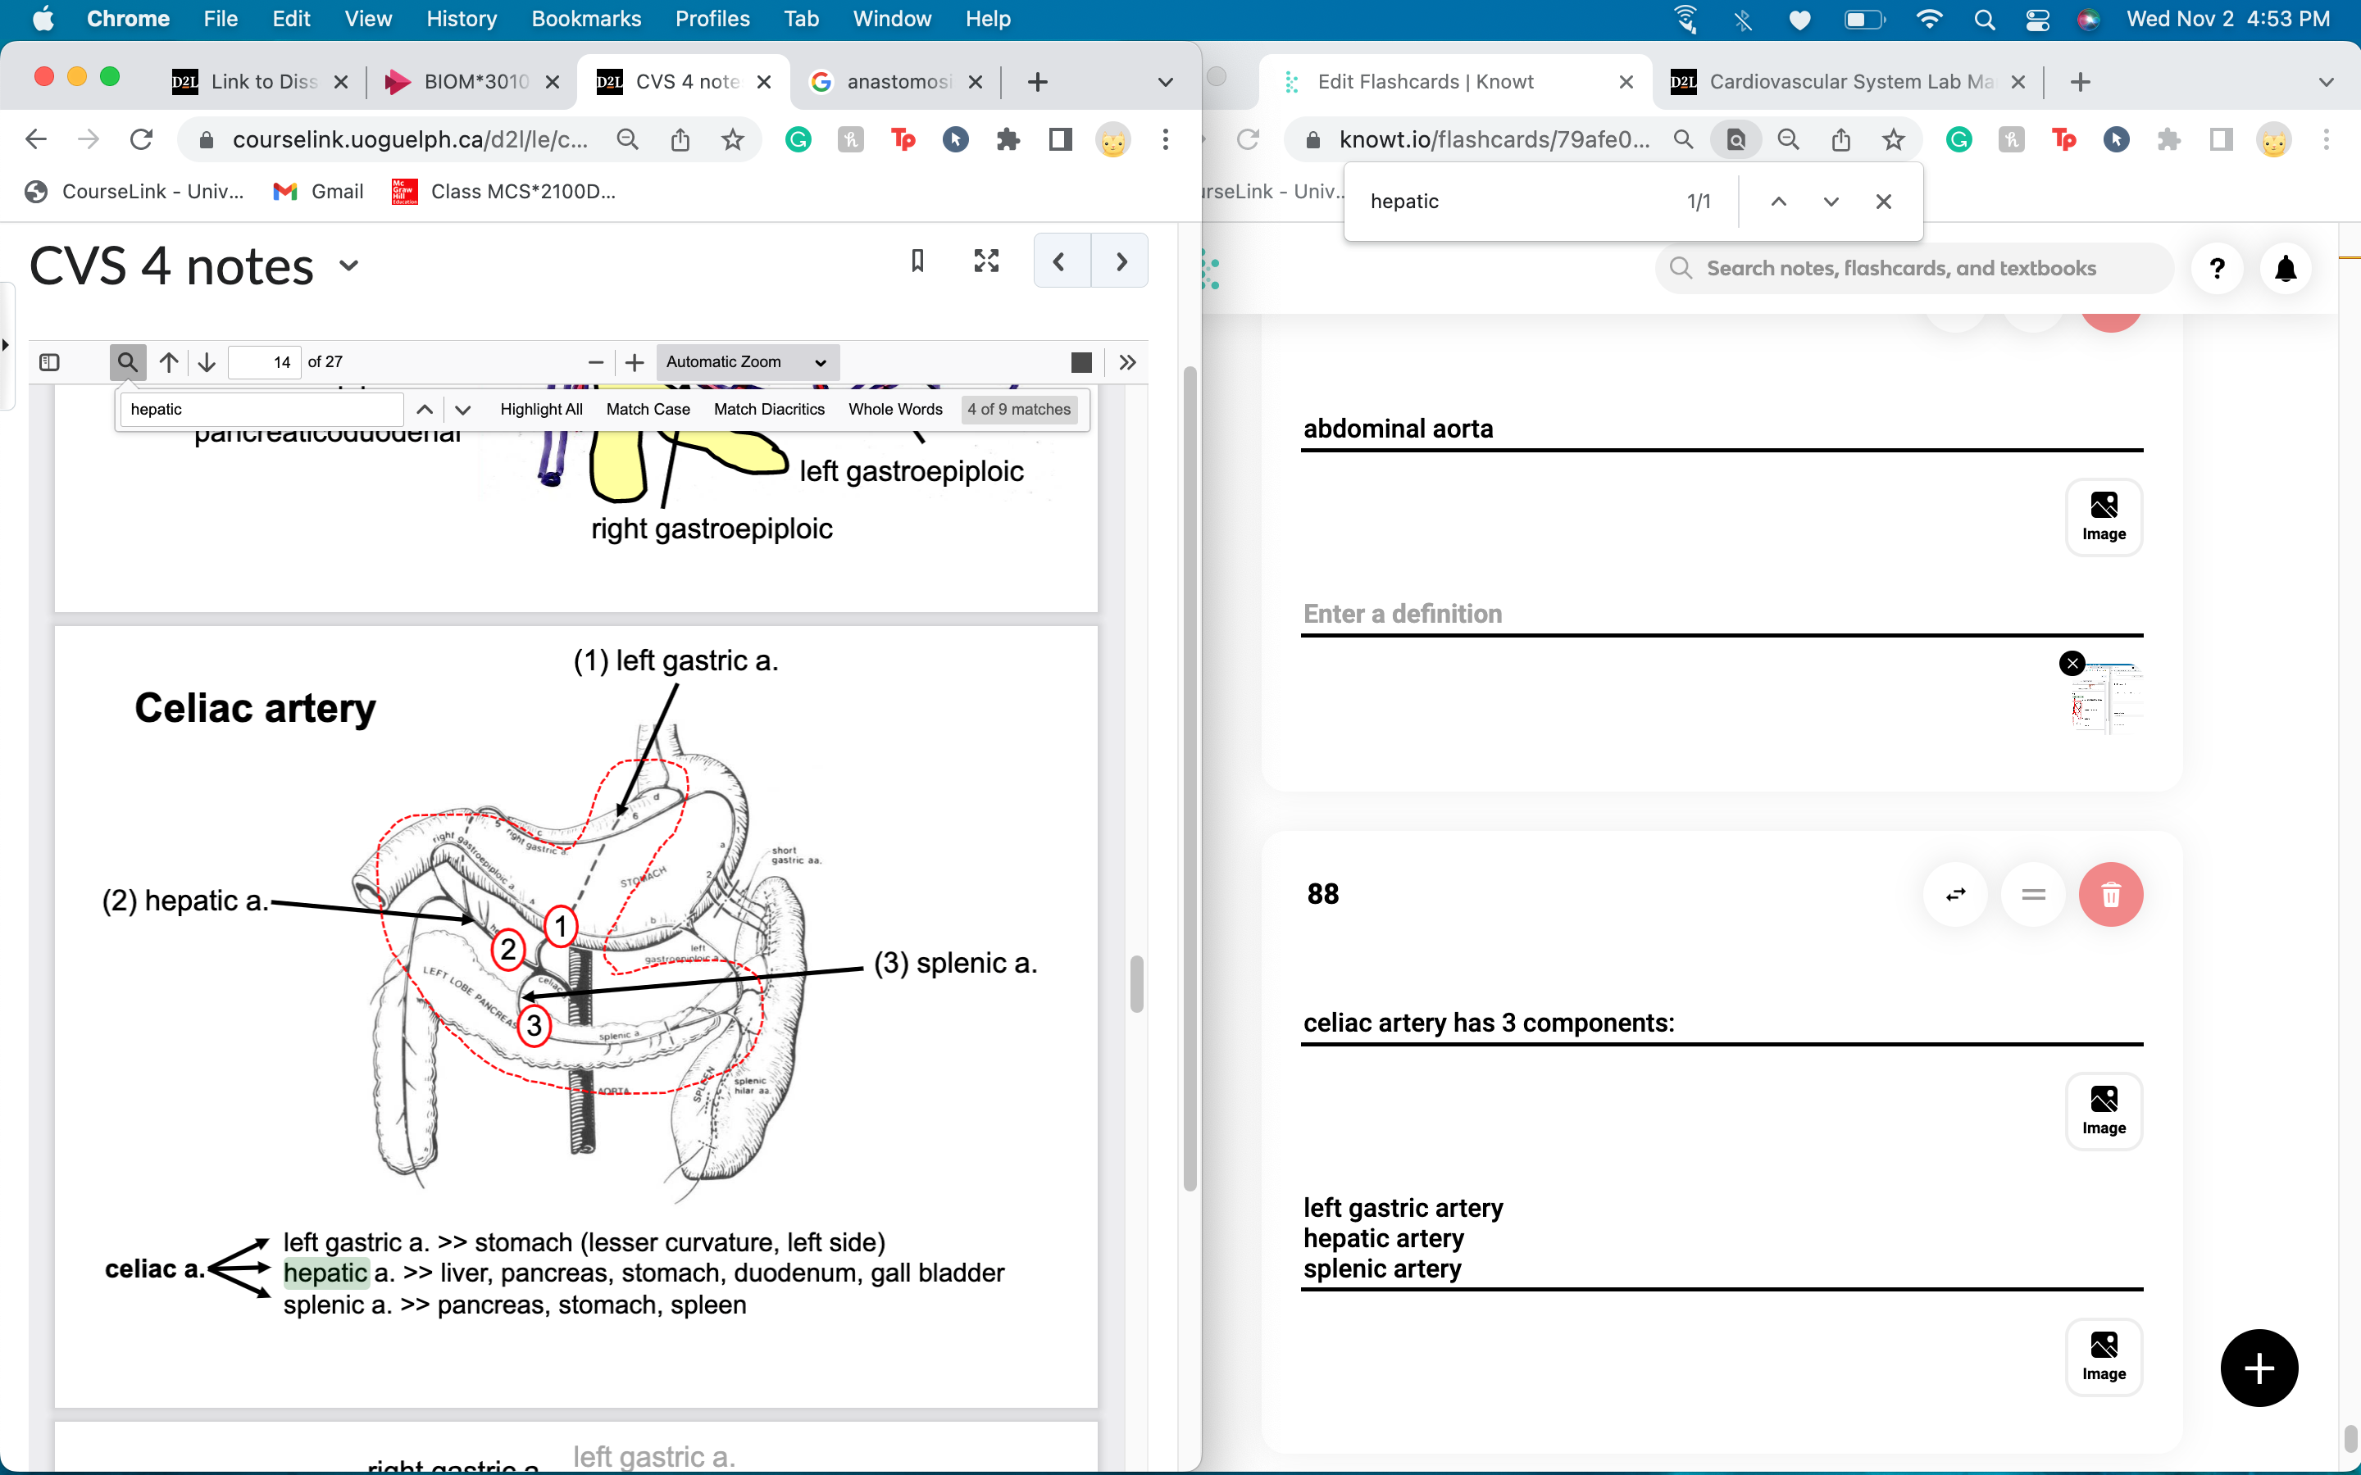2361x1475 pixels.
Task: Click the PDF zoom out minus
Action: coord(595,362)
